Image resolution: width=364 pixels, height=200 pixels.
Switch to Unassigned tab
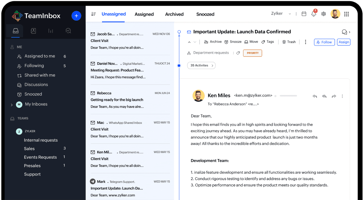pos(113,14)
